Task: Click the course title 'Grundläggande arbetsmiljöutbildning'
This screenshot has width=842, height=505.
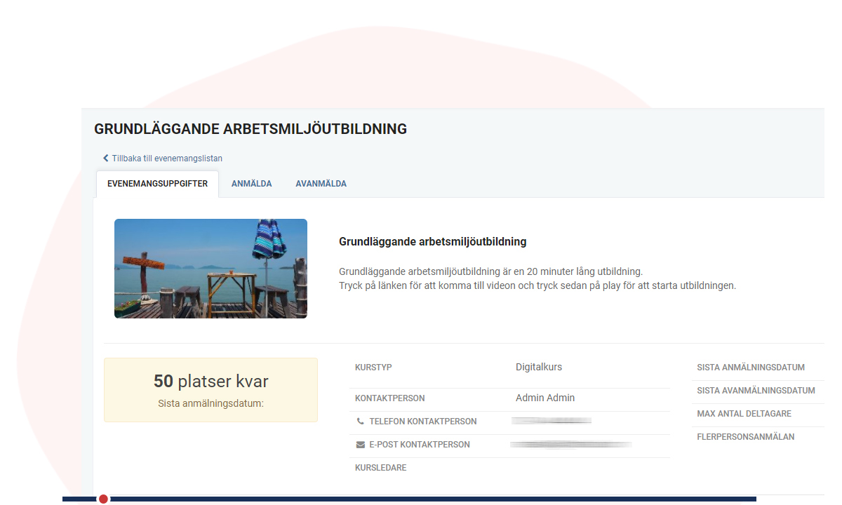Action: pyautogui.click(x=432, y=241)
